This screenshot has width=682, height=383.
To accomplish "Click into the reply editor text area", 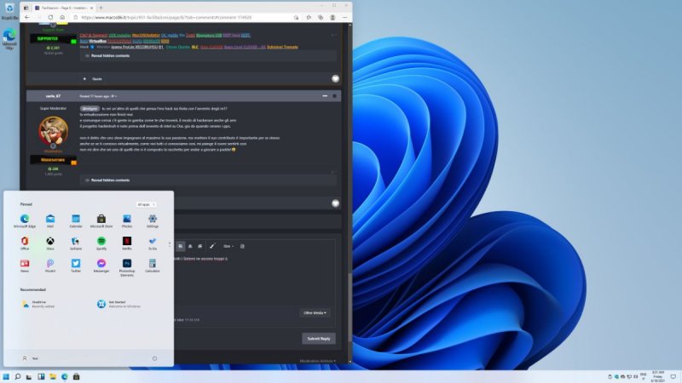I will tap(254, 278).
